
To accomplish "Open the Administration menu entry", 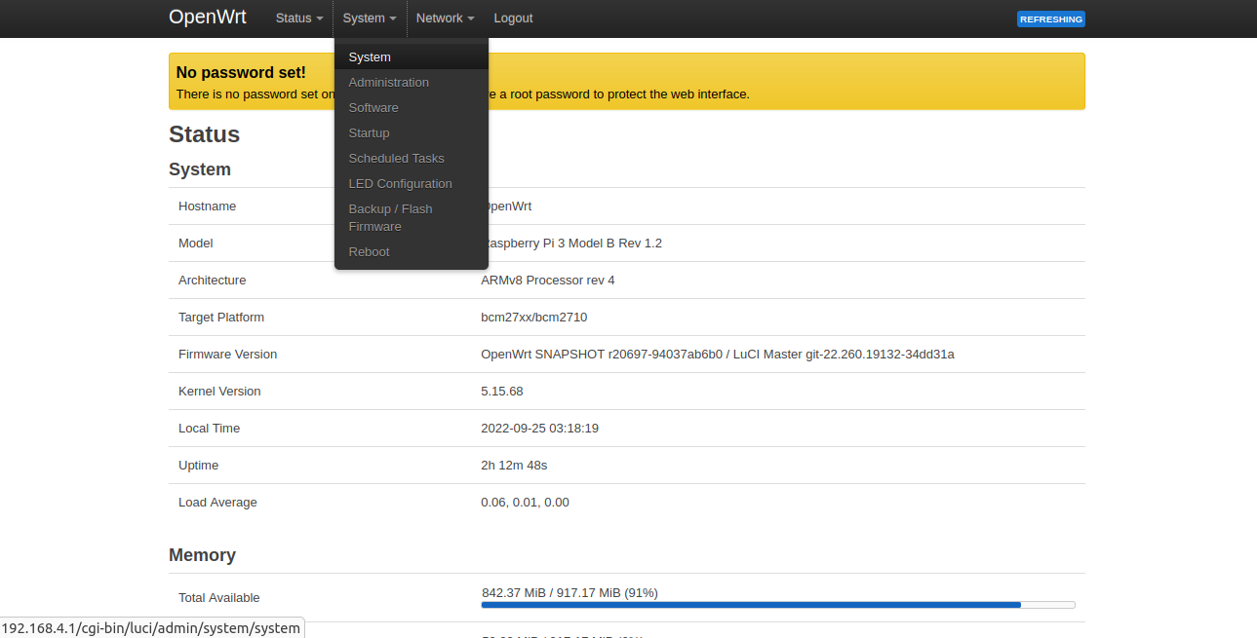I will coord(412,83).
